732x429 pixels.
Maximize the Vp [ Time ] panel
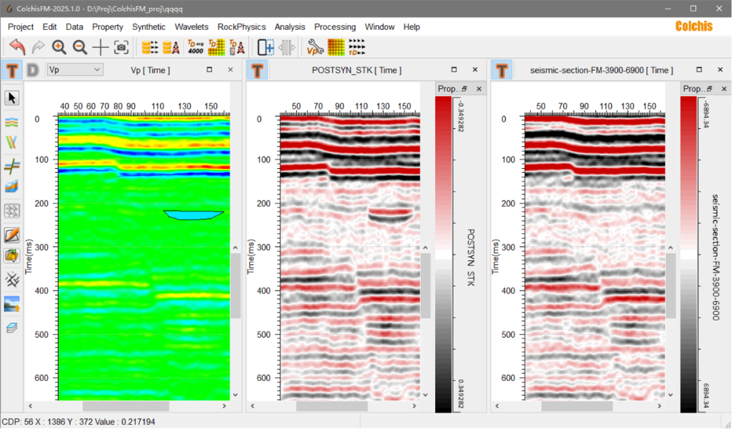209,70
